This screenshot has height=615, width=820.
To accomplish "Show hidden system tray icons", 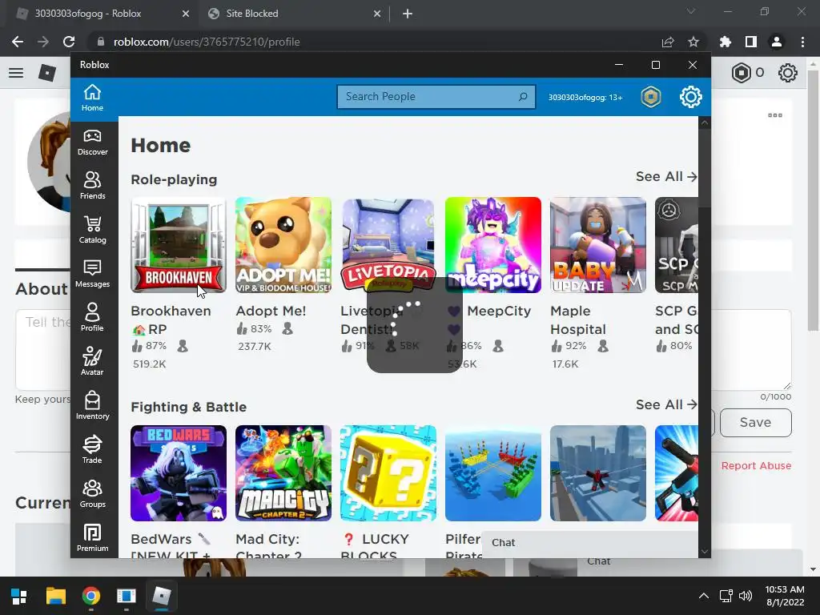I will pyautogui.click(x=704, y=596).
